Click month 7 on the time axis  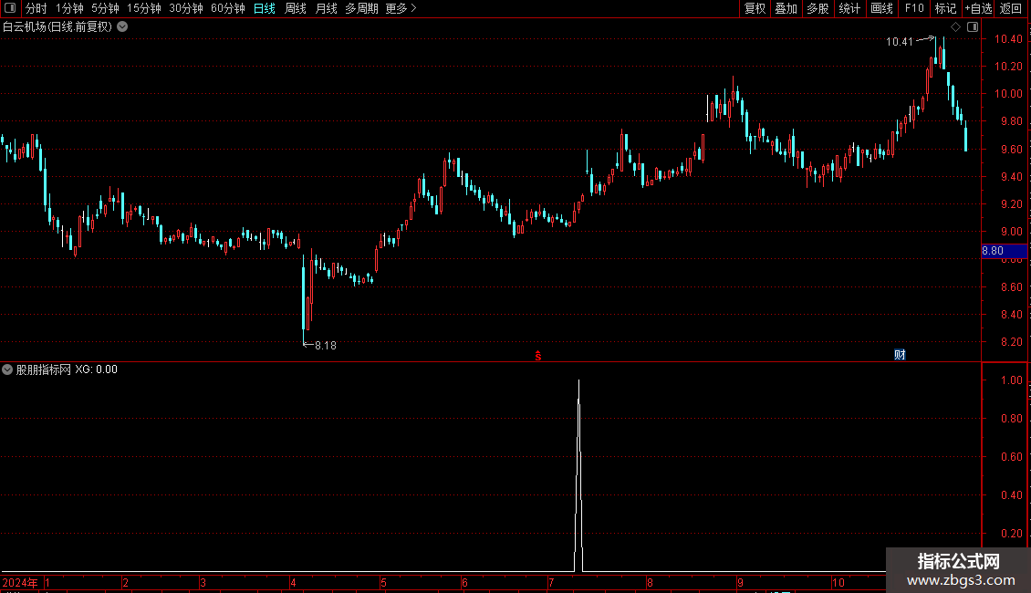551,582
